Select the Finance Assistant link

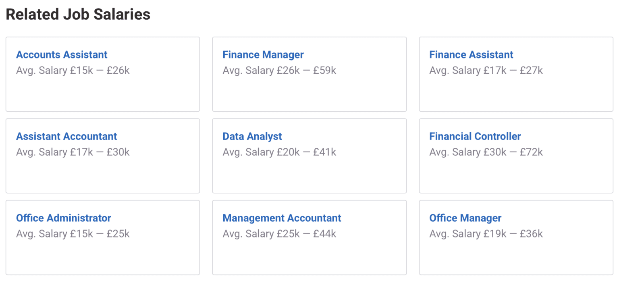point(471,55)
